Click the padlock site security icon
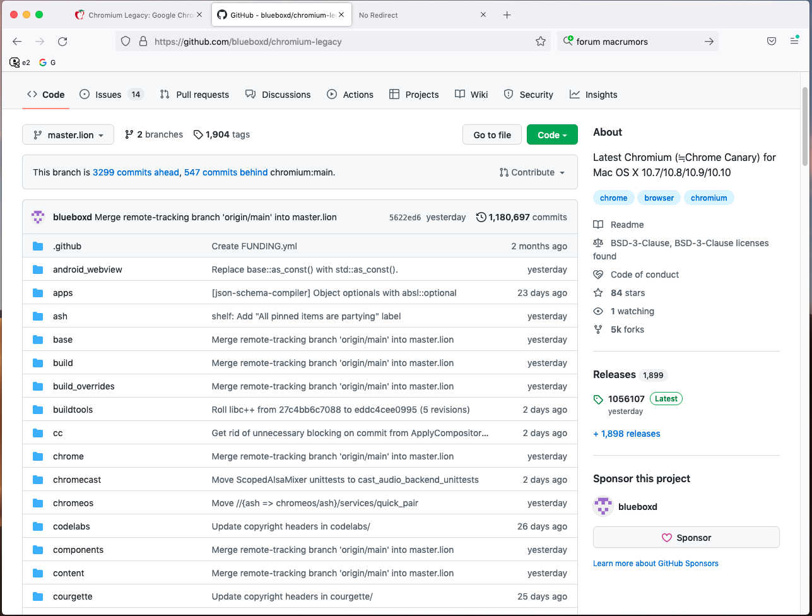 point(143,42)
